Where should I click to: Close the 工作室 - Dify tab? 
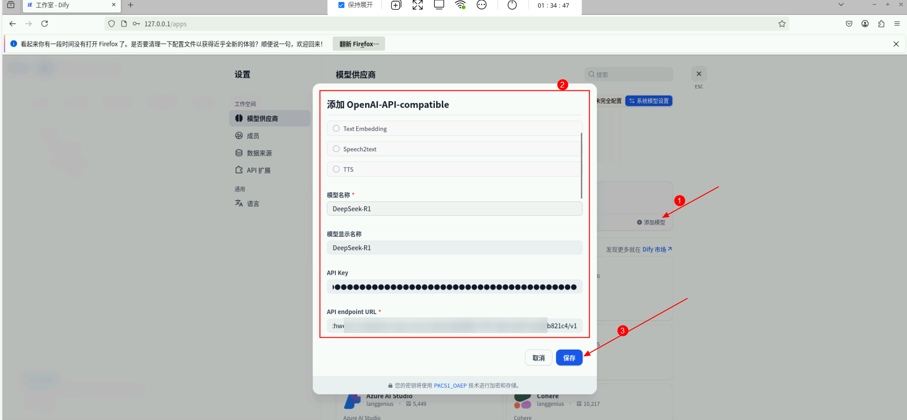pyautogui.click(x=114, y=5)
